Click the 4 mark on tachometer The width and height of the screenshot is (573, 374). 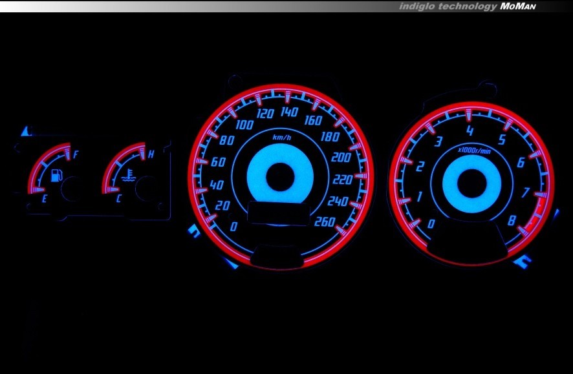pyautogui.click(x=469, y=132)
